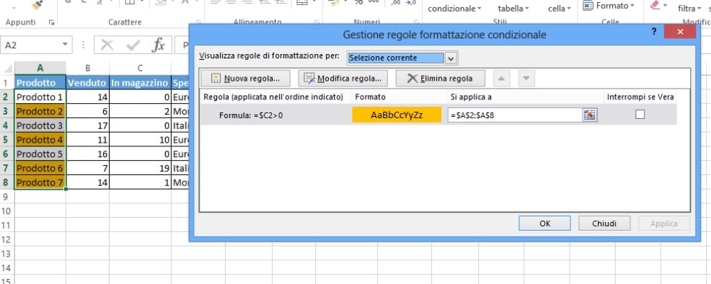
Task: Open the Formato dropdown in Celle group
Action: (608, 6)
